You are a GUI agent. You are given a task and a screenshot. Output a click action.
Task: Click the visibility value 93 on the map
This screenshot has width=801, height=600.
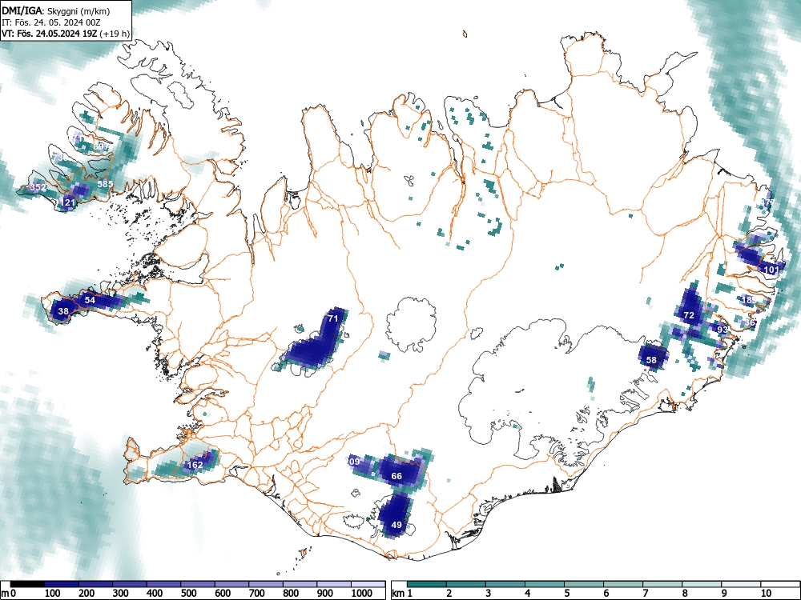(x=723, y=330)
